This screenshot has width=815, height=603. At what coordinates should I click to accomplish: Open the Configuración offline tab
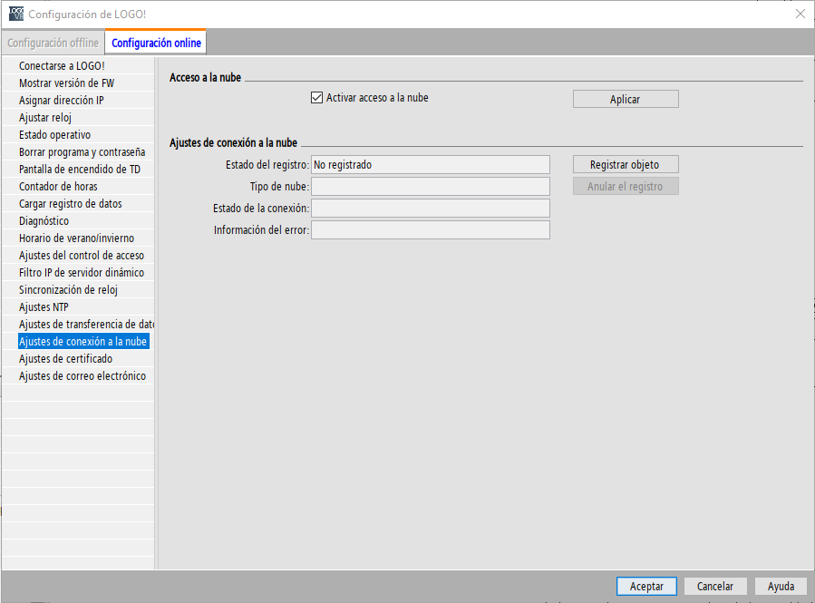(53, 43)
